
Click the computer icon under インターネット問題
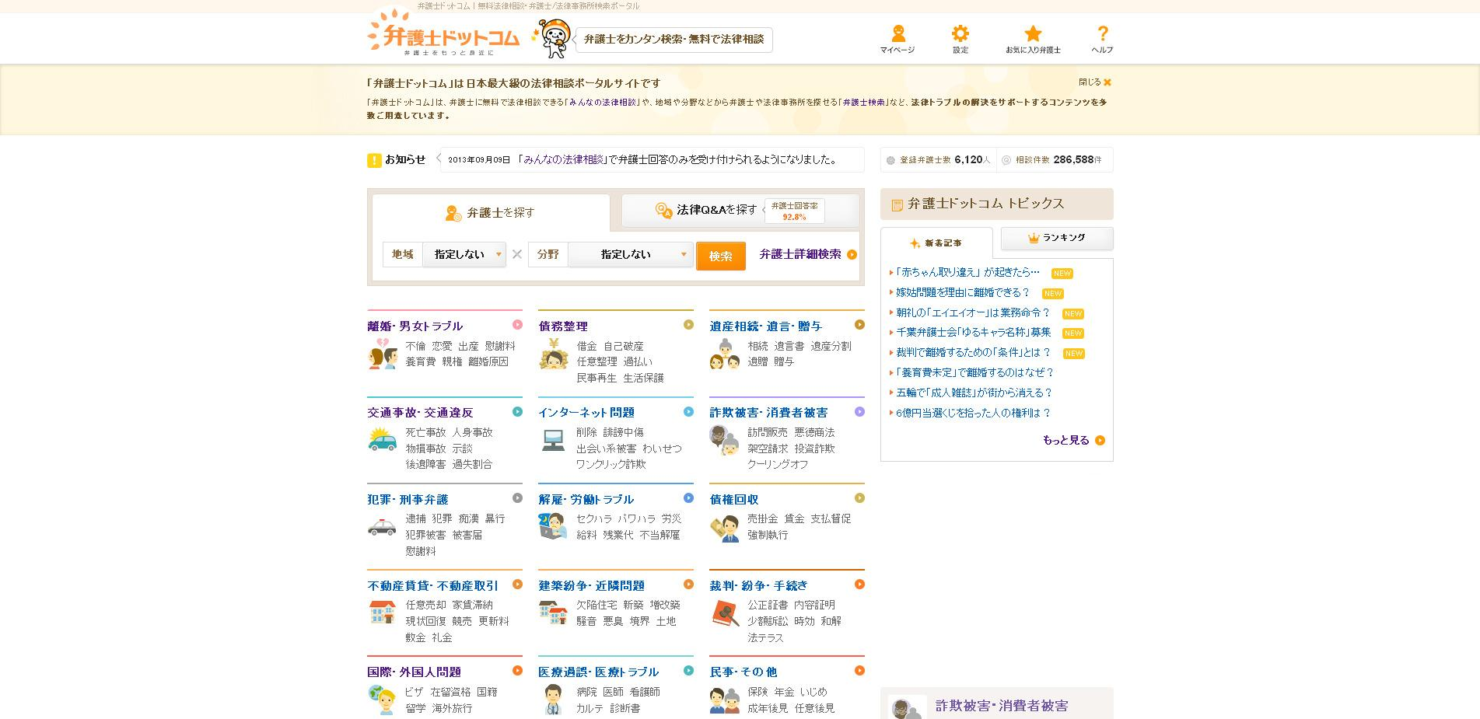coord(553,440)
